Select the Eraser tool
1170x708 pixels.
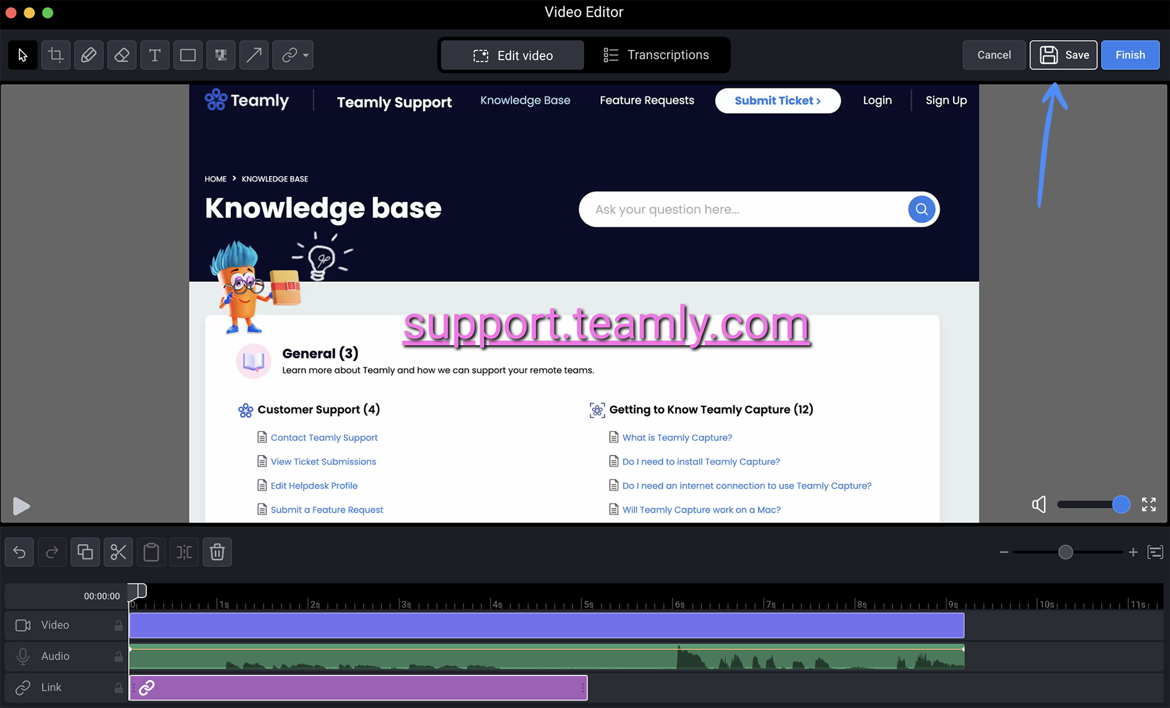pyautogui.click(x=122, y=55)
